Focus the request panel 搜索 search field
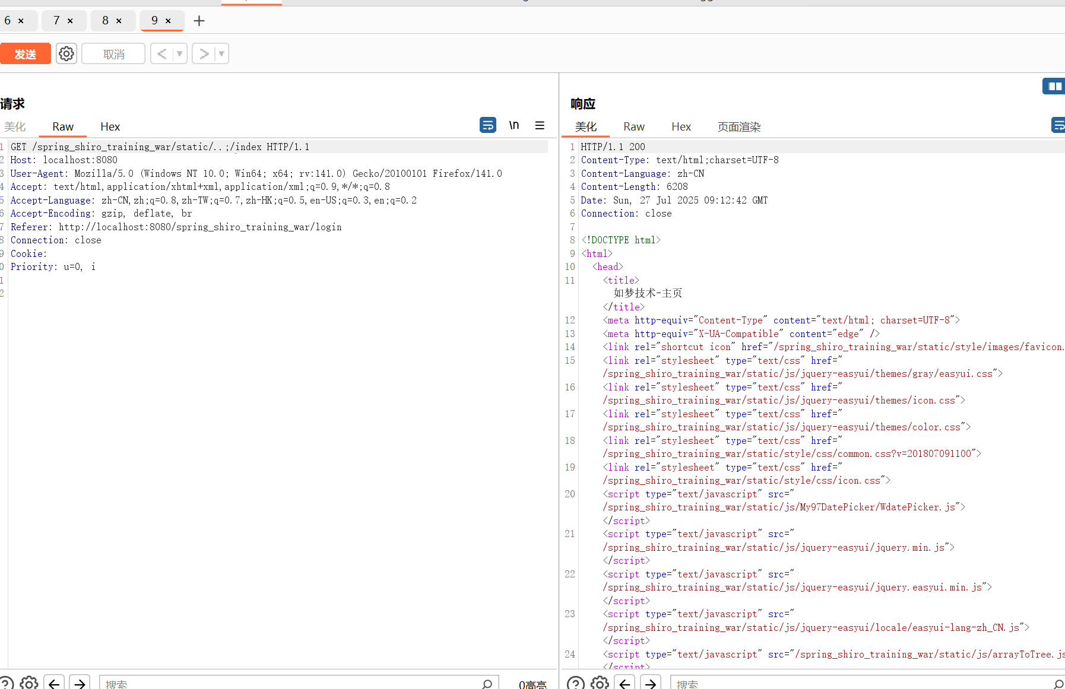The width and height of the screenshot is (1065, 689). [x=291, y=684]
